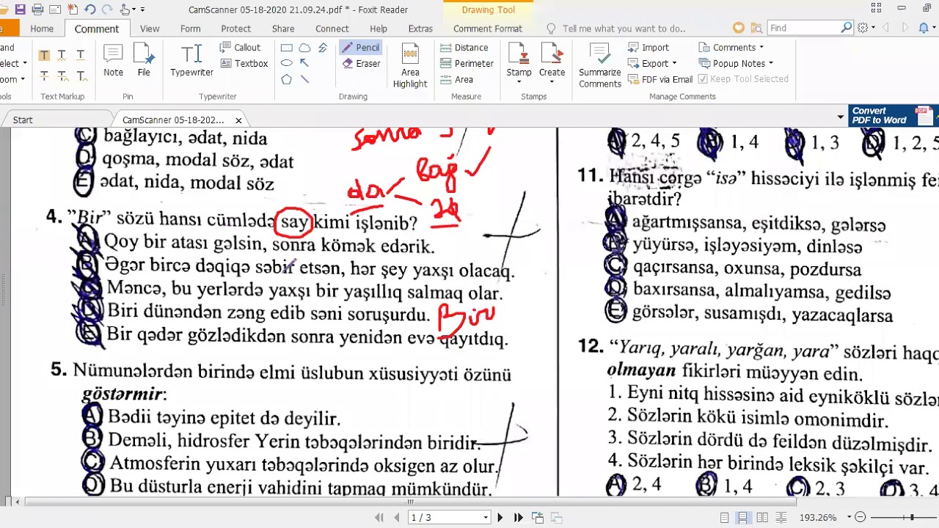Screen dimensions: 939x528
Task: Click the zoom out minus button
Action: (x=861, y=518)
